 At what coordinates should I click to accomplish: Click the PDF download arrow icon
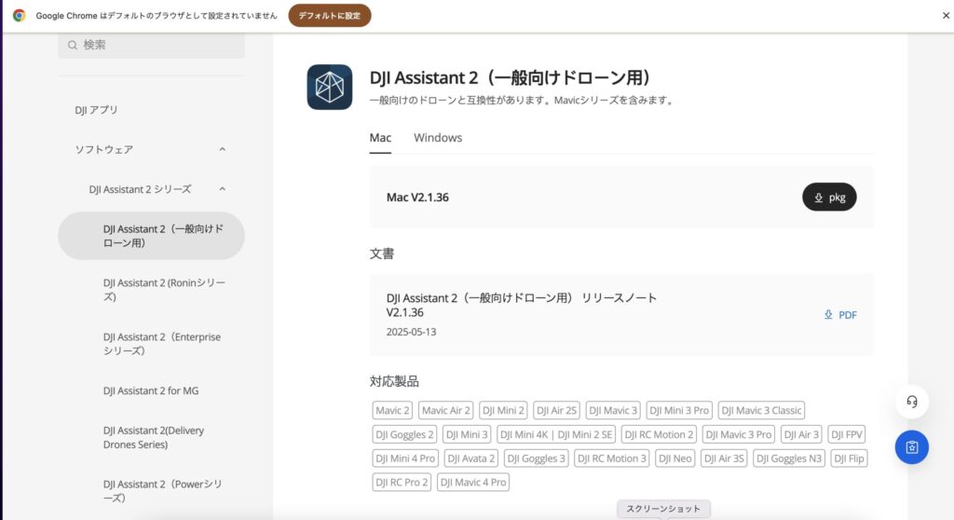(x=828, y=315)
